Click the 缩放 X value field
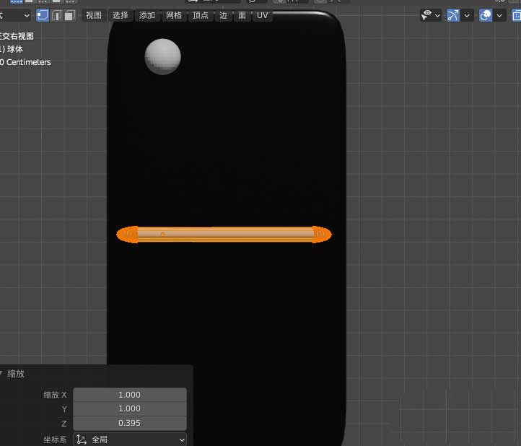 (130, 395)
